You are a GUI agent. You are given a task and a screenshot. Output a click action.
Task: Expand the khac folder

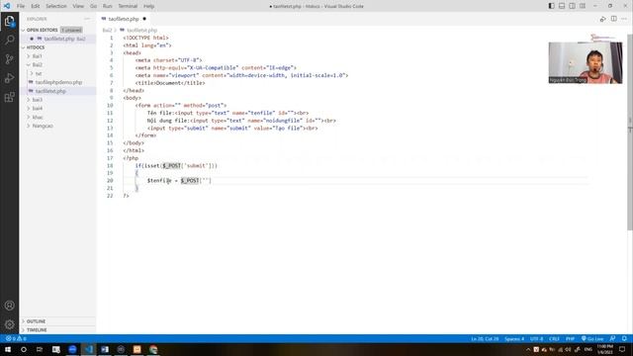38,117
